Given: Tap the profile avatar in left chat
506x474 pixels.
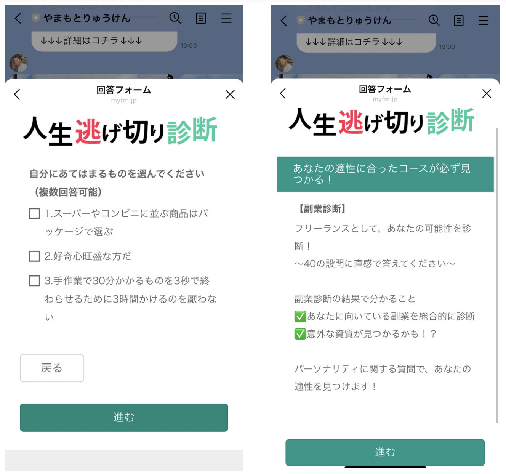Looking at the screenshot, I should click(x=19, y=63).
